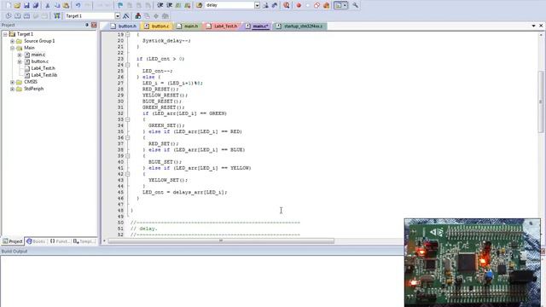Close the Project panel
The image size is (546, 307).
(x=94, y=25)
